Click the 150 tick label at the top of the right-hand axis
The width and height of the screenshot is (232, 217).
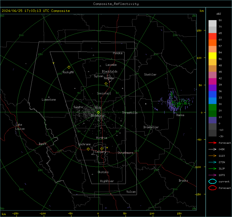[199, 30]
